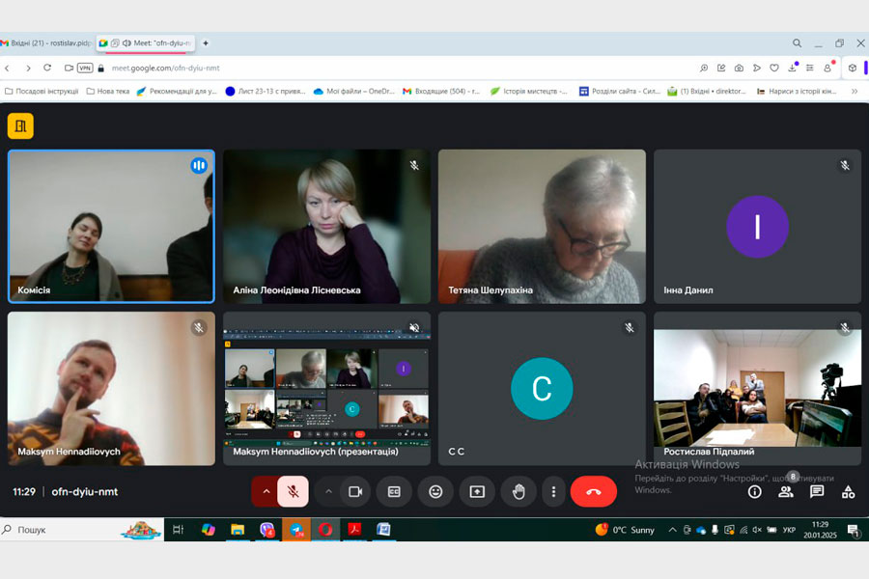The height and width of the screenshot is (579, 869).
Task: Take a snapshot with the camera icon
Action: [x=739, y=69]
